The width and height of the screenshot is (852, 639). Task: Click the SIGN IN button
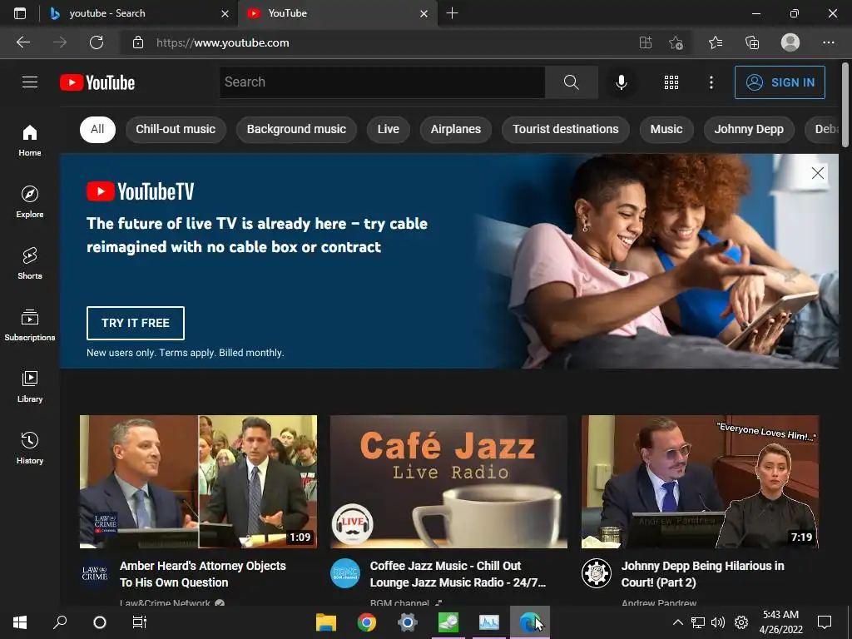pyautogui.click(x=780, y=82)
